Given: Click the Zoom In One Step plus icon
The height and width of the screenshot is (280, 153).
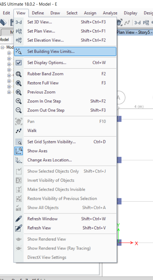Looking at the screenshot, I should [18, 101].
